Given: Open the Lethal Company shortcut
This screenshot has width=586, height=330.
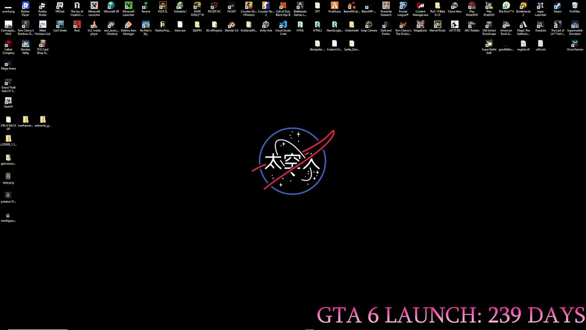Looking at the screenshot, I should (x=8, y=47).
